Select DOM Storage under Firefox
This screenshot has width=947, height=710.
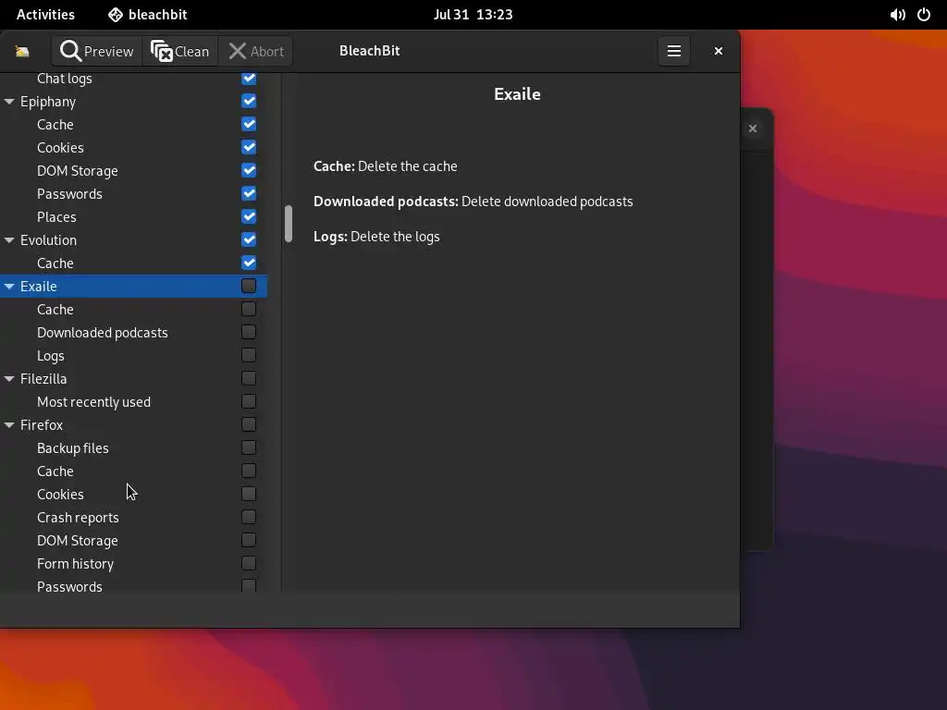click(133, 540)
